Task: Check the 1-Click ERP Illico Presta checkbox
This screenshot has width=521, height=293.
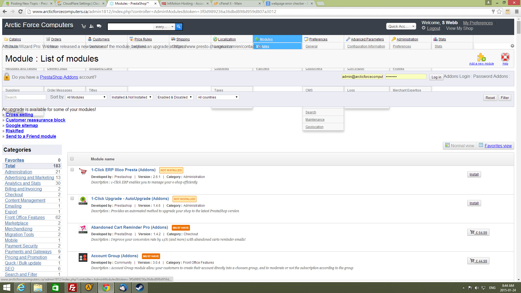Action: (x=72, y=170)
